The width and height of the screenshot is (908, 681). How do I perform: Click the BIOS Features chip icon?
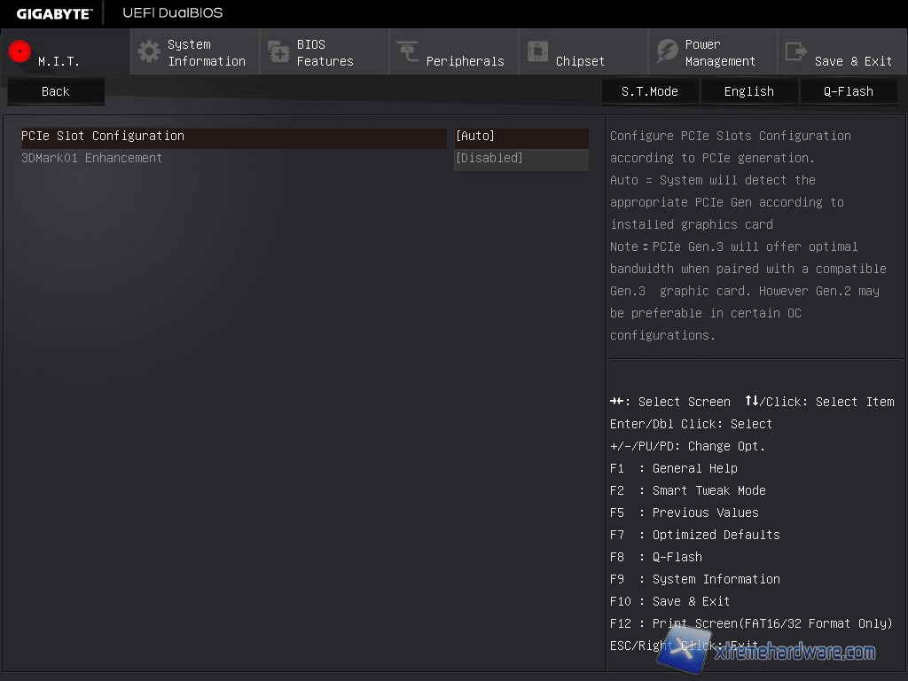click(x=278, y=51)
